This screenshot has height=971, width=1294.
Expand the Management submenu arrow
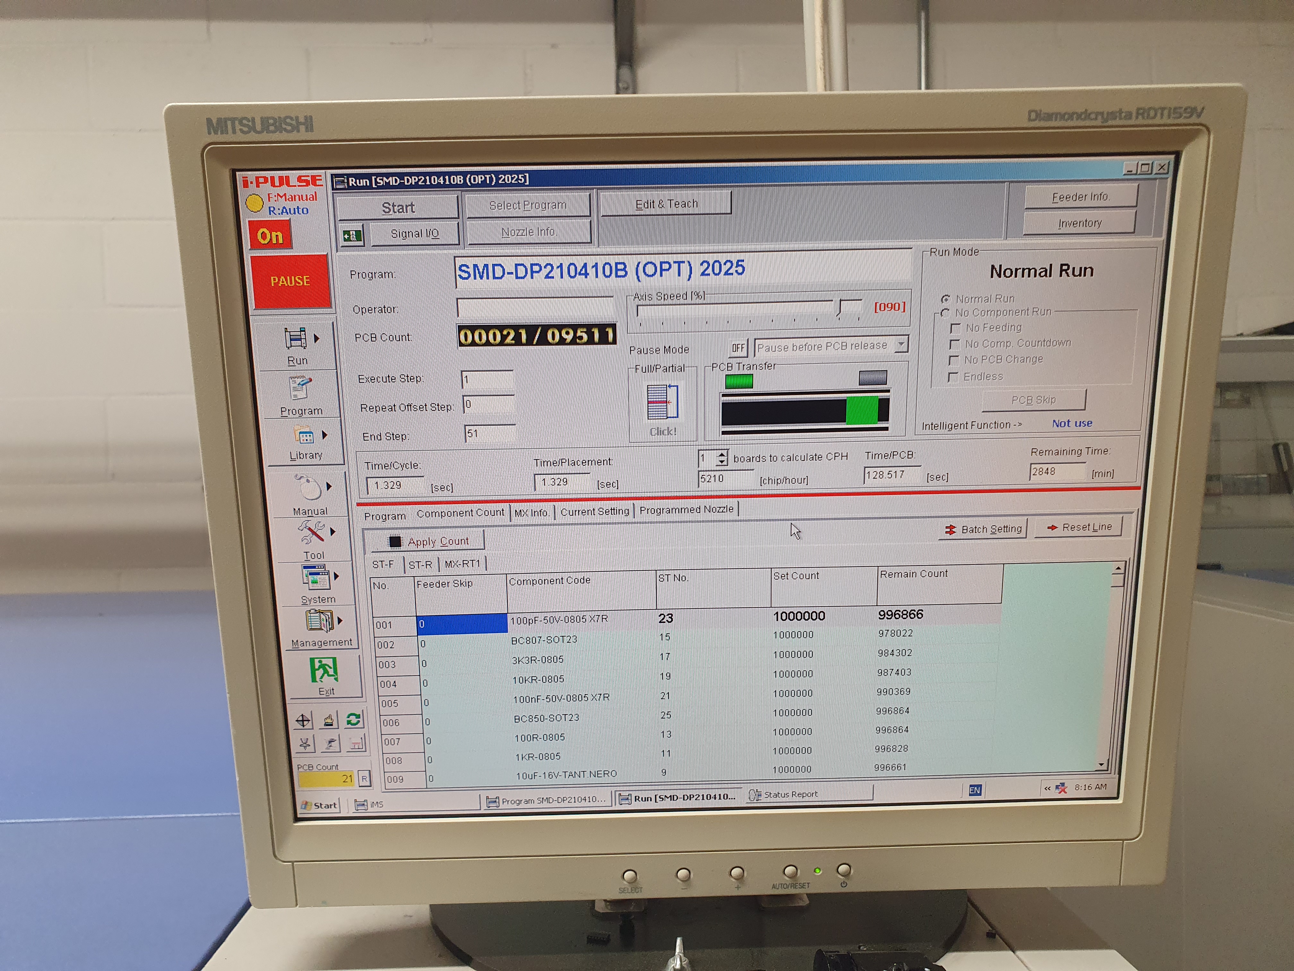click(x=340, y=620)
